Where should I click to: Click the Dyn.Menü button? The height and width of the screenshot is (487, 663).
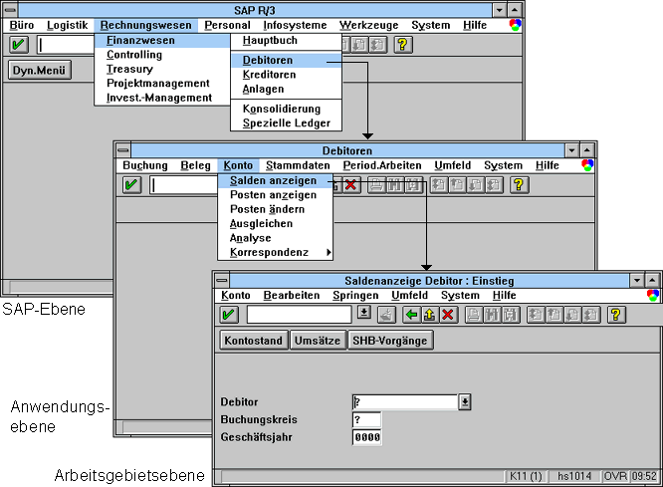click(x=39, y=71)
